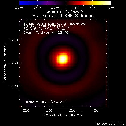Viewport: 126px width, 126px height.
Task: Click the colorbar label '0.22'
Action: point(92,8)
